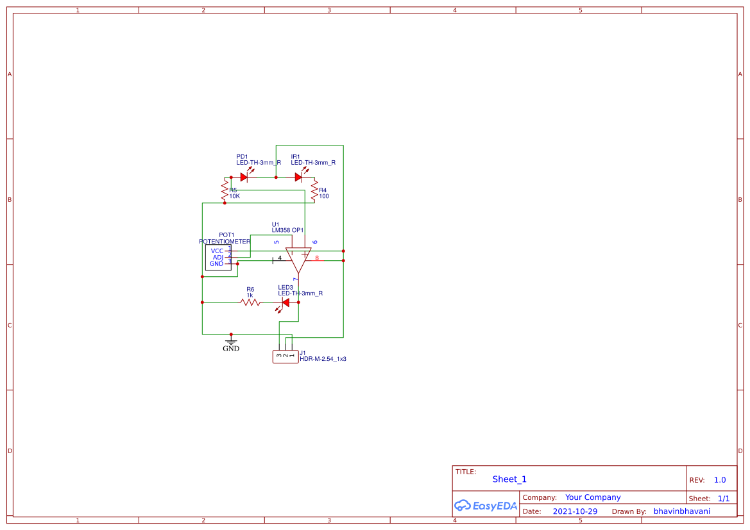Select the LM358 op-amp triangle symbol
The image size is (750, 530).
(x=298, y=260)
